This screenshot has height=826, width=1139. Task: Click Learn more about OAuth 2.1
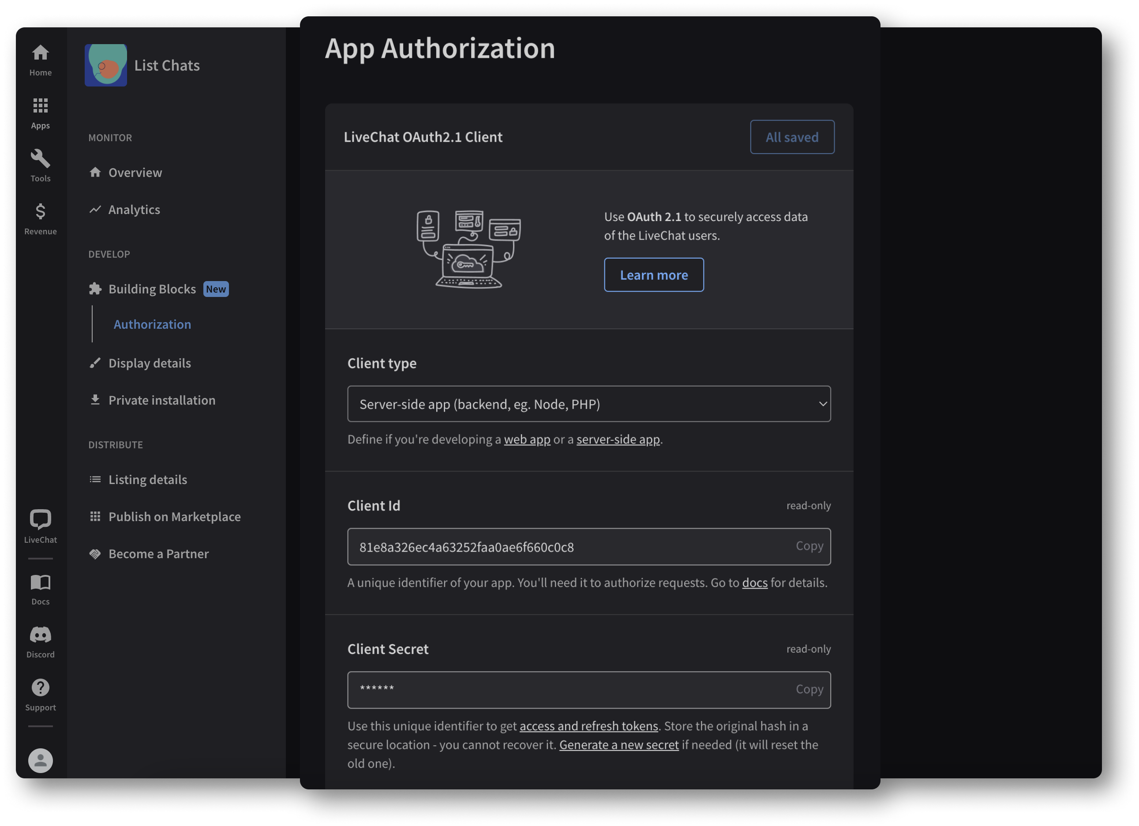click(x=653, y=274)
